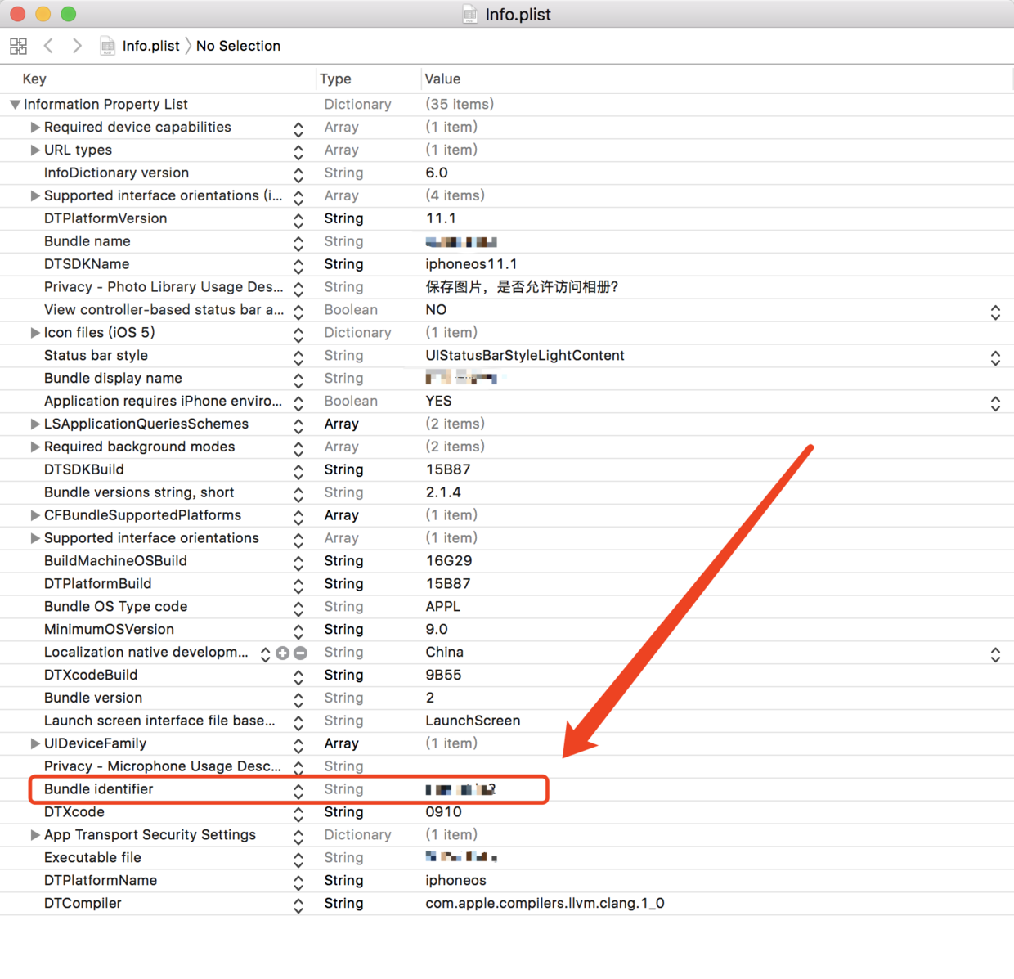This screenshot has height=979, width=1014.
Task: Open key stepper for Bundle display name row
Action: tap(298, 381)
